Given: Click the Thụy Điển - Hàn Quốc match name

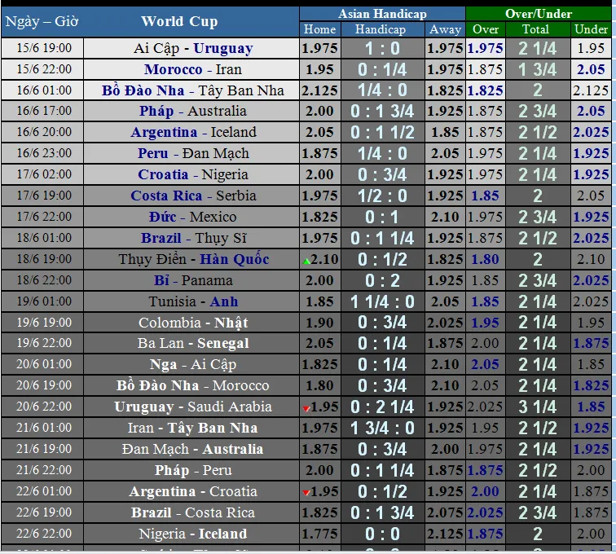Looking at the screenshot, I should [x=193, y=260].
